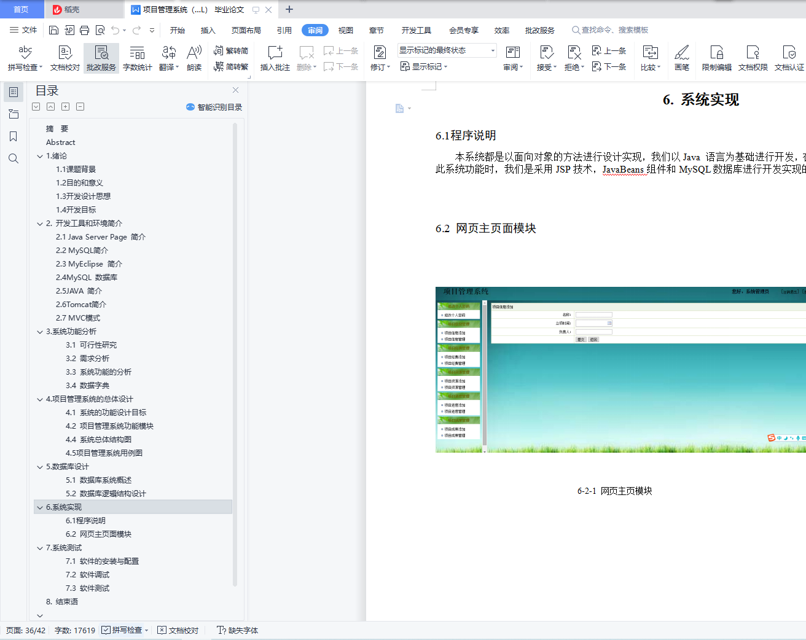
Task: Switch to the 页面布局 ribbon tab
Action: (x=246, y=30)
